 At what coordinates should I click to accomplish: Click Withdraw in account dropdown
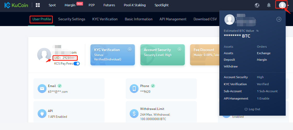pos(231,66)
